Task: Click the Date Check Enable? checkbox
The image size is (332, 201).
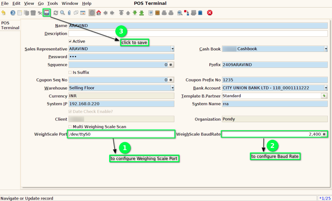Action: (x=70, y=112)
